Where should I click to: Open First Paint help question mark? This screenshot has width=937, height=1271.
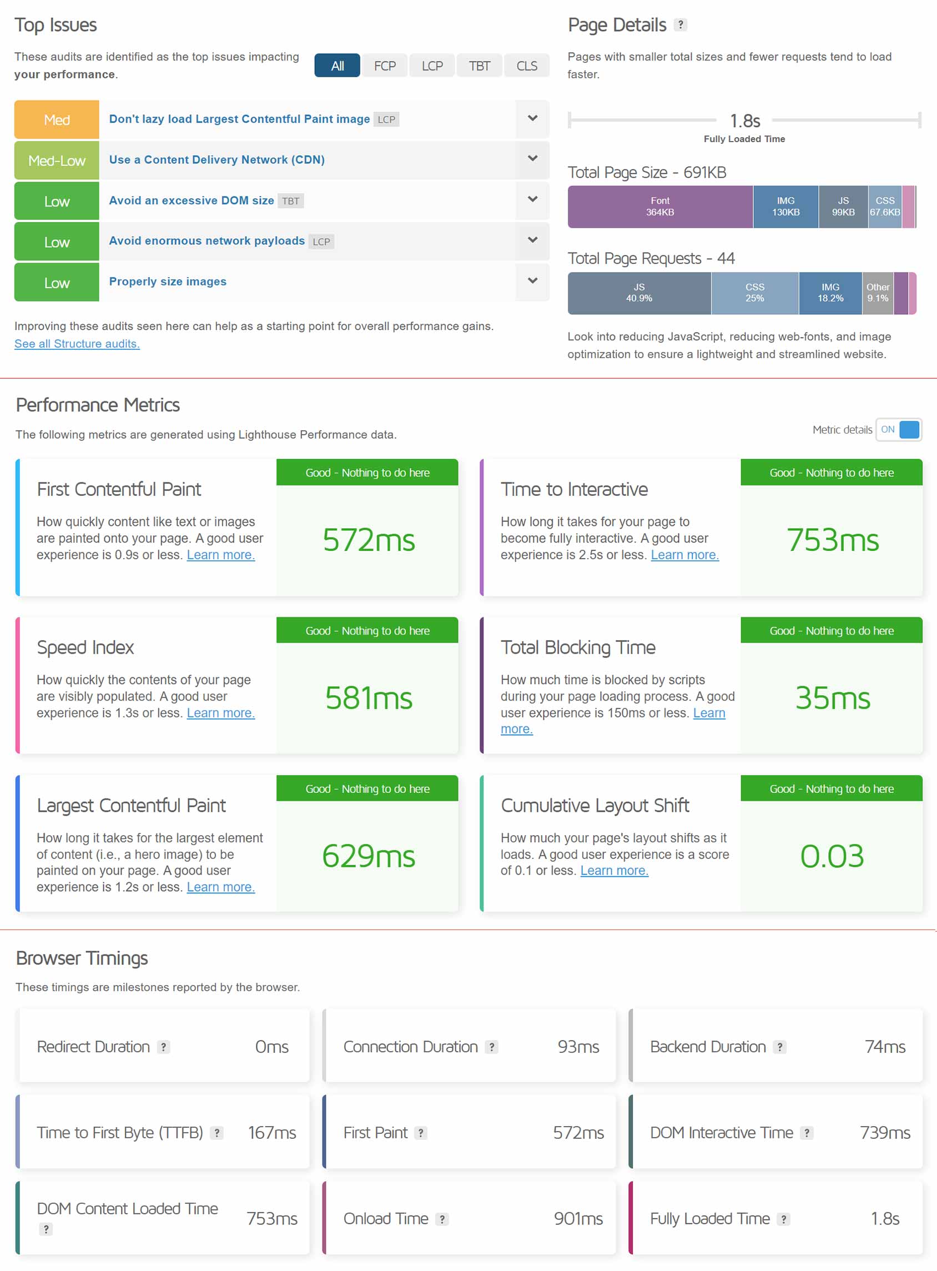(420, 1133)
